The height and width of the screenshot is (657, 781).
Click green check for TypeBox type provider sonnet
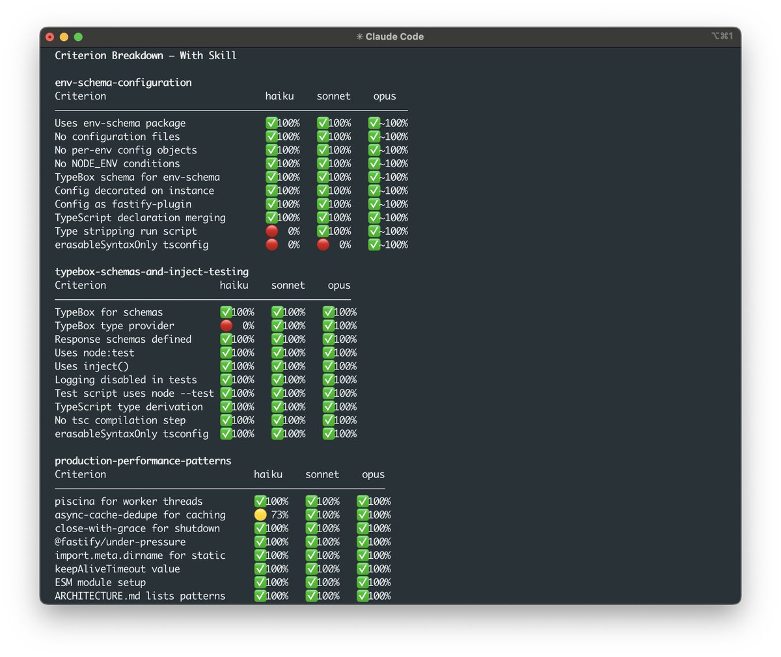coord(277,326)
